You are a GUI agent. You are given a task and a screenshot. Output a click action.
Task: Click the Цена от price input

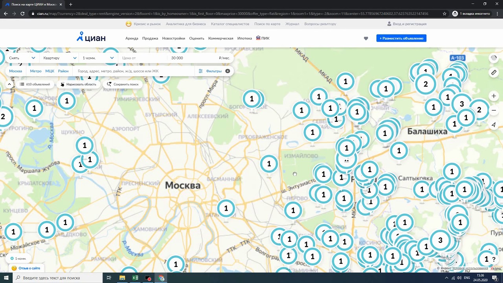(x=143, y=58)
